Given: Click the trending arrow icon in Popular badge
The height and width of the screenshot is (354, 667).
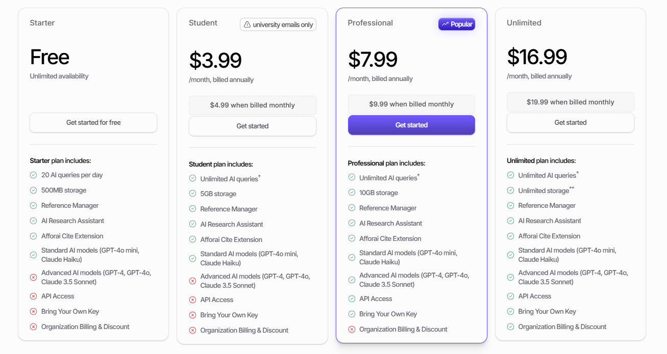Looking at the screenshot, I should tap(446, 24).
